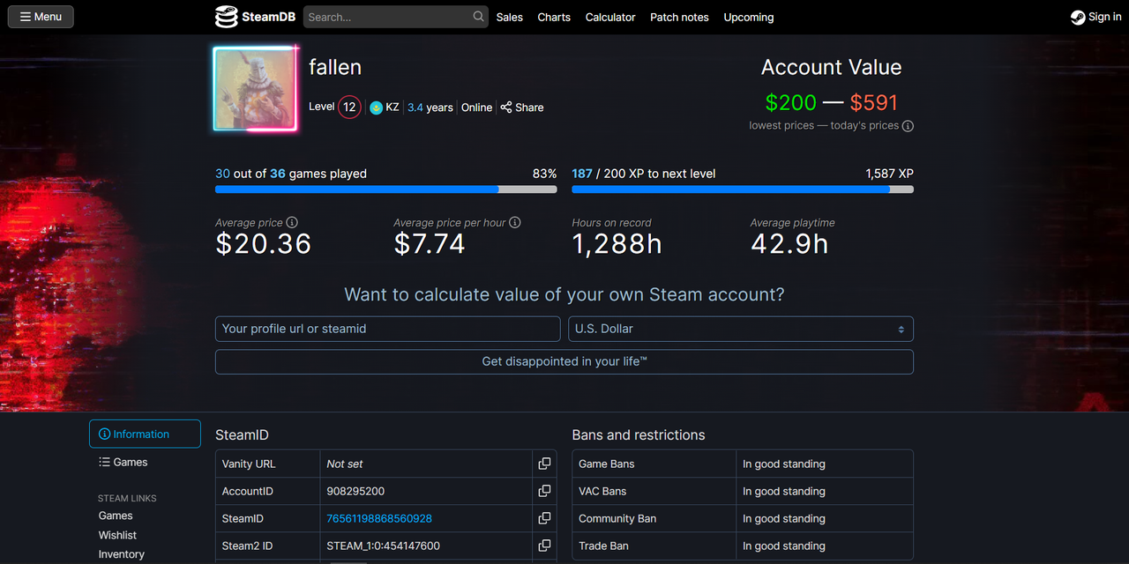1129x564 pixels.
Task: Click info icon beside Average price per hour
Action: [x=515, y=223]
